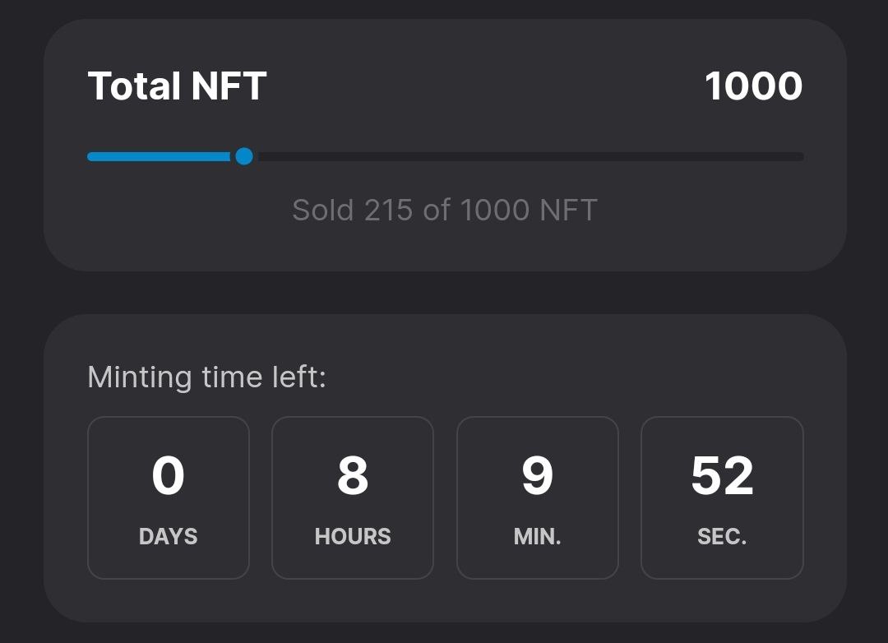Click the MIN. unit label
Image resolution: width=888 pixels, height=643 pixels.
(x=537, y=537)
